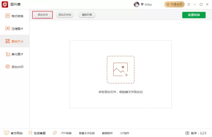Switch to the 更改尺寸 resize tab
Screen dimensions: 212x137
(x=14, y=41)
